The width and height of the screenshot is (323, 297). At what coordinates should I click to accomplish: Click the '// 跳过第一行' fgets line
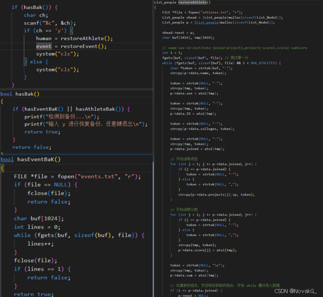pos(205,58)
